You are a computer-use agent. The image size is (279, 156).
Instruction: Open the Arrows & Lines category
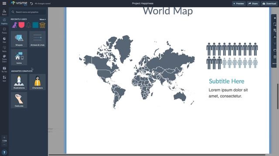37,39
